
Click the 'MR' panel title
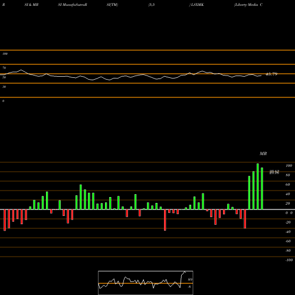(263, 153)
